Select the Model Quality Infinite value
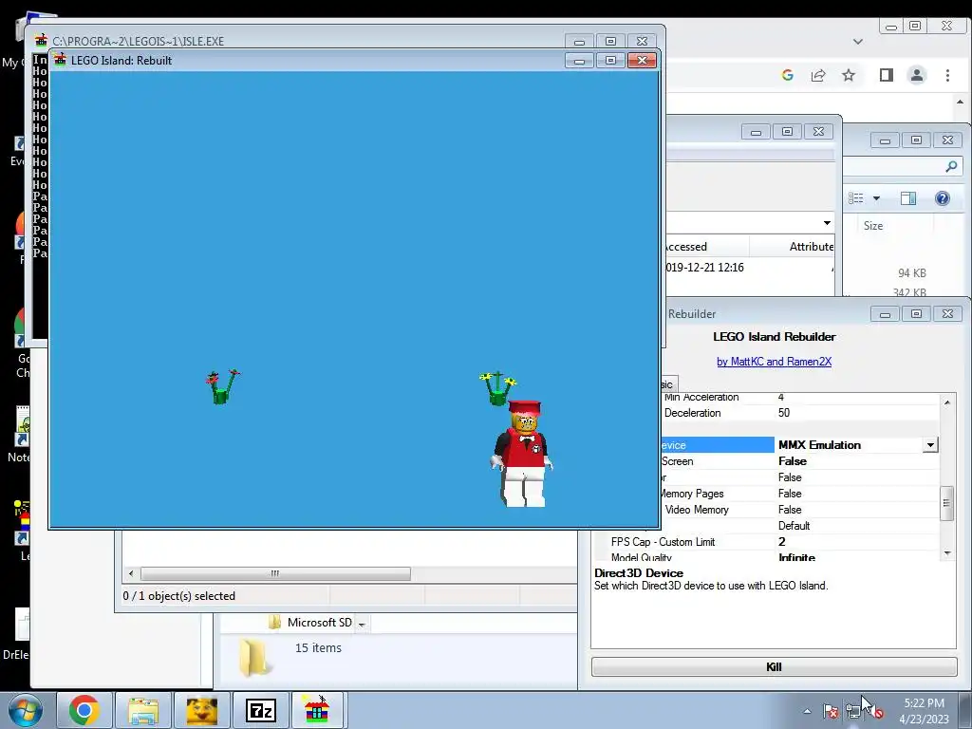Viewport: 972px width, 729px height. point(796,557)
